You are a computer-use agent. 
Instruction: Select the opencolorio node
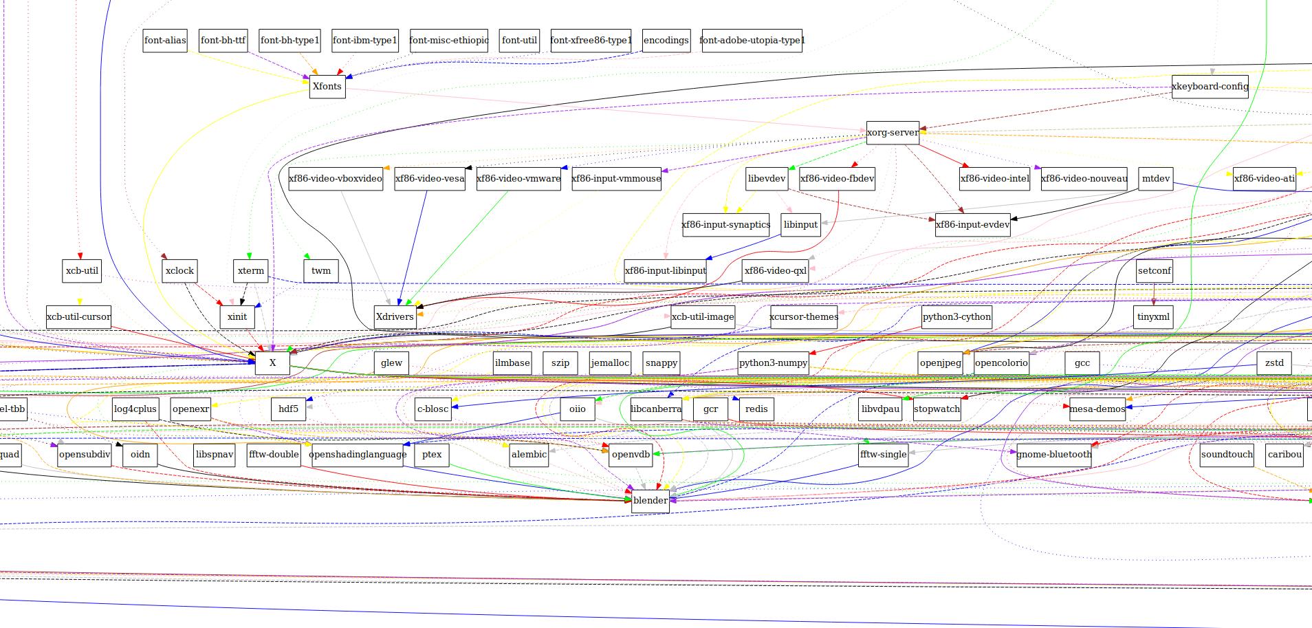coord(1001,363)
